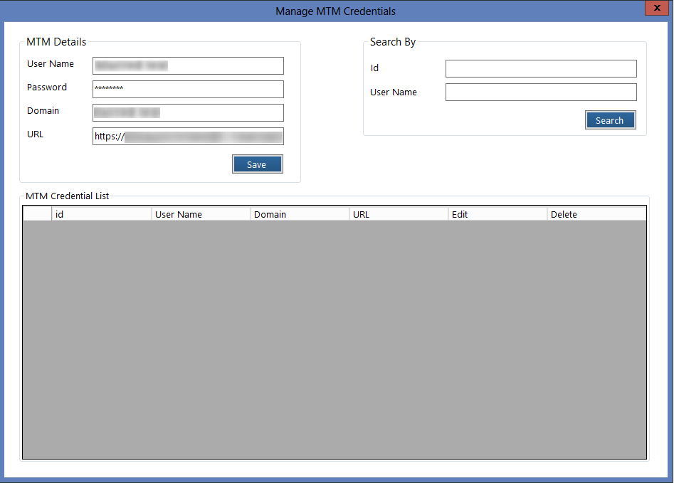Viewport: 674px width, 483px height.
Task: Select the Domain text box
Action: (188, 112)
